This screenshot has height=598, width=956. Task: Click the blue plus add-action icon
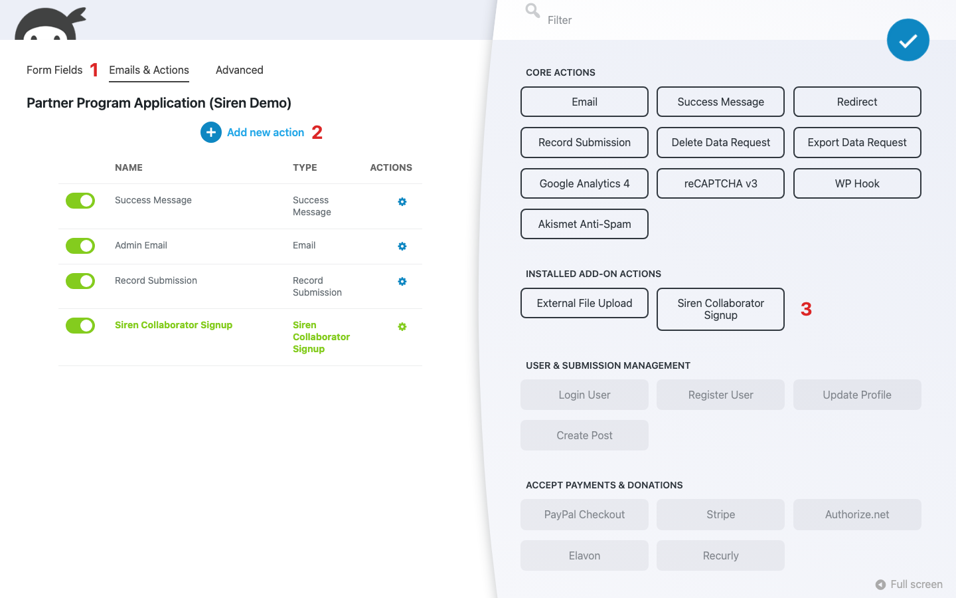point(211,132)
